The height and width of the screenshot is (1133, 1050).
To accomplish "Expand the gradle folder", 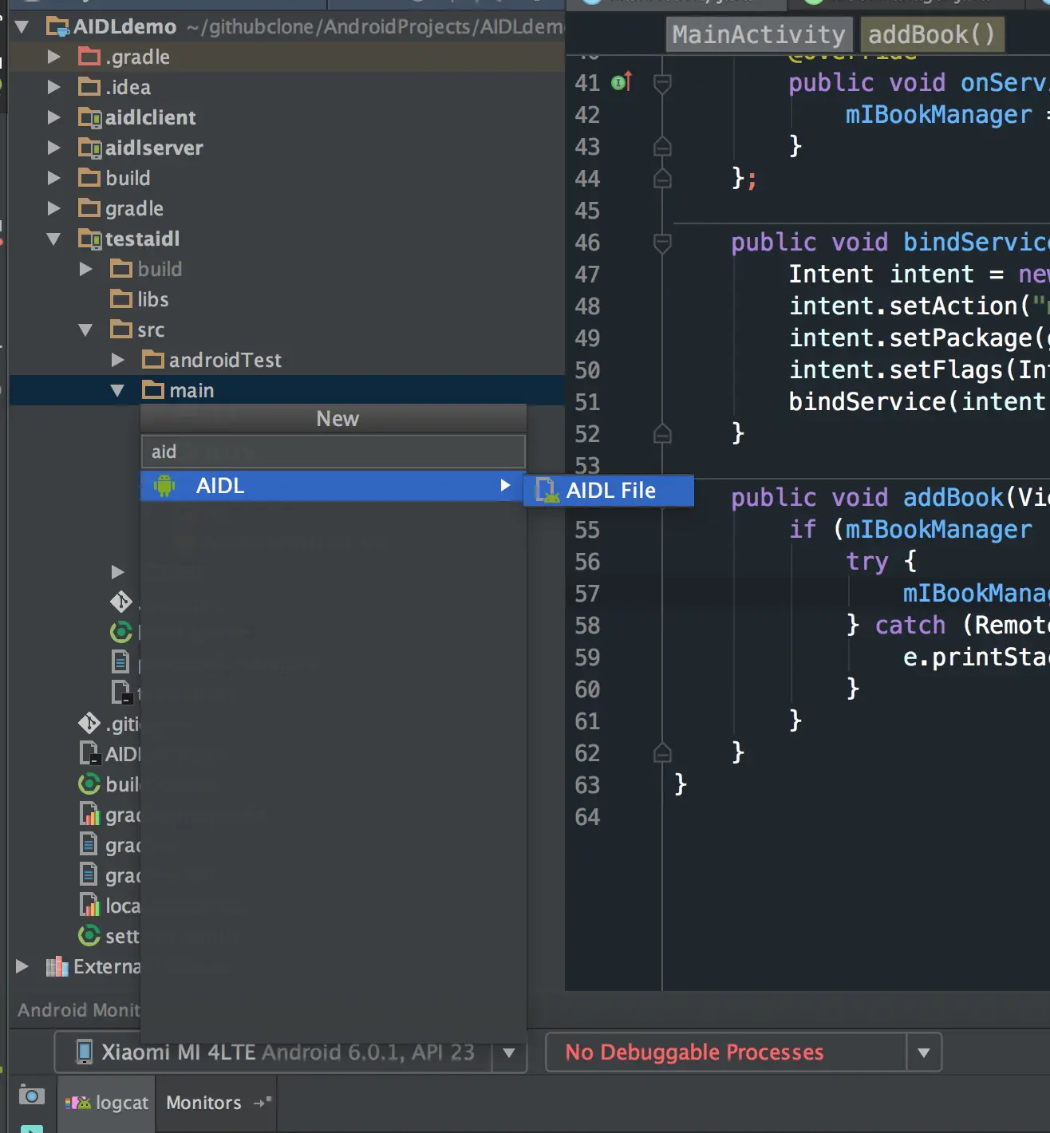I will pos(53,209).
